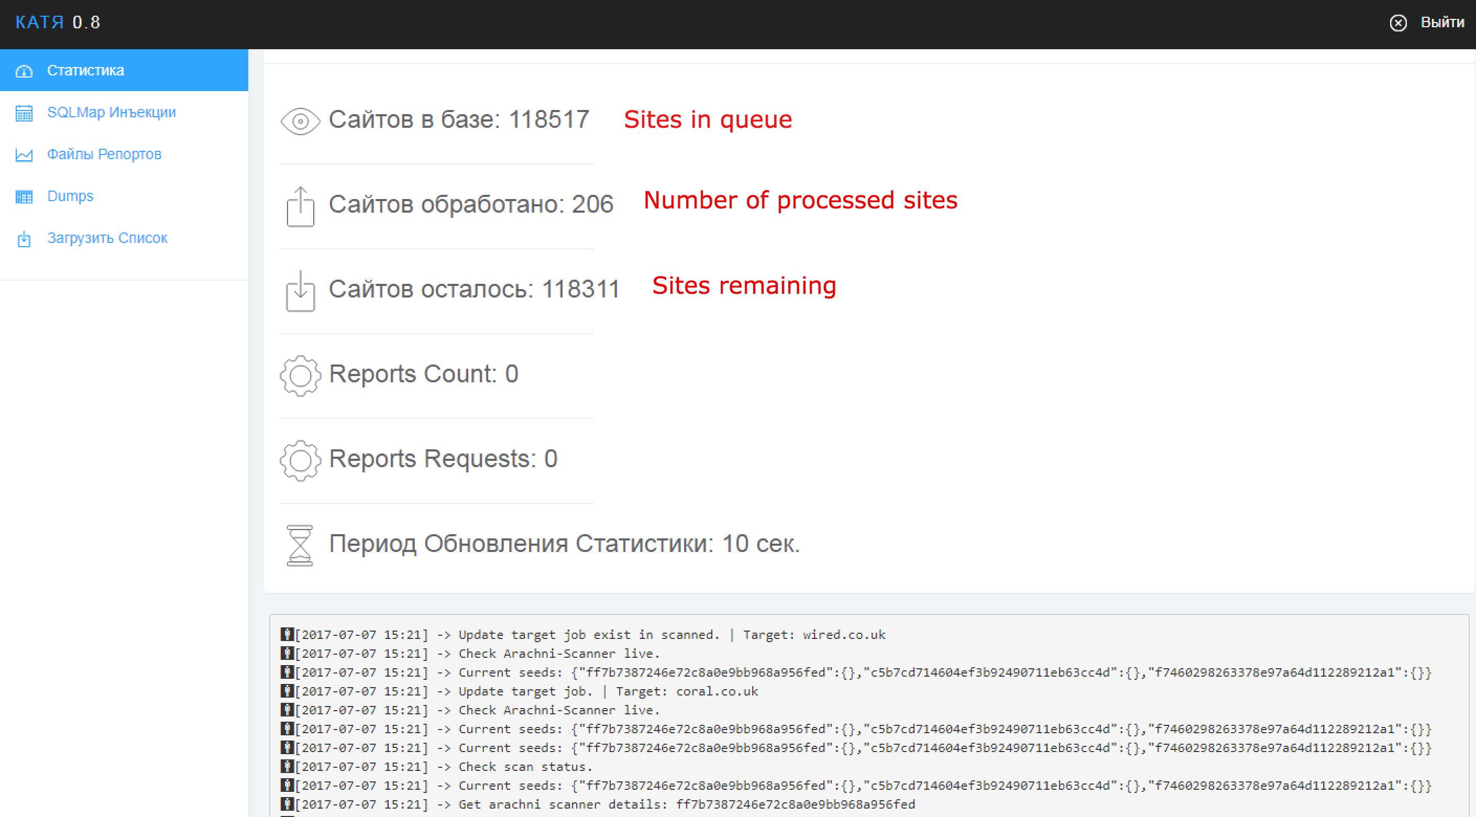Click the Файлы Репортов panel icon
Viewport: 1476px width, 817px height.
coord(24,154)
